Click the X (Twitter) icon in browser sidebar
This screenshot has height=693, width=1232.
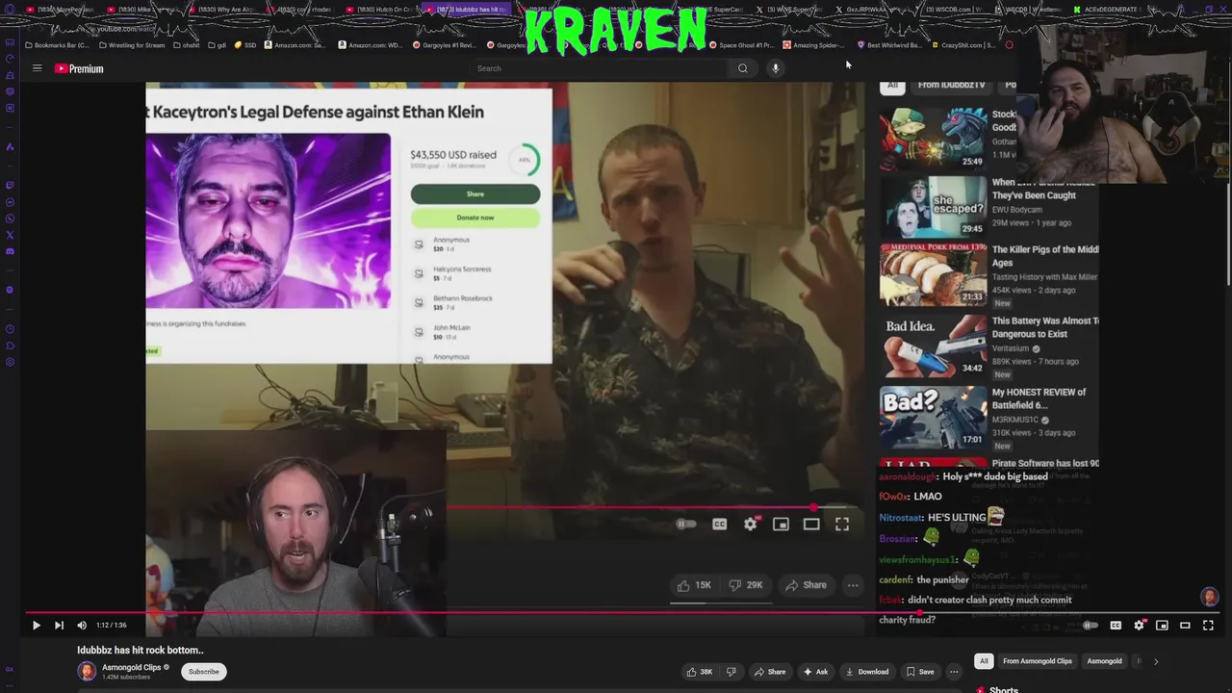coord(10,235)
